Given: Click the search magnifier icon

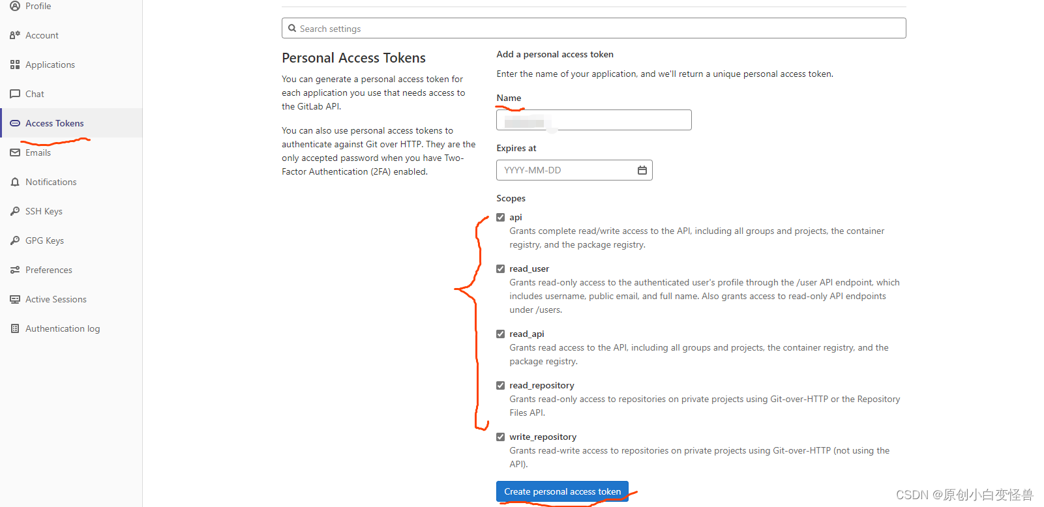Looking at the screenshot, I should click(292, 28).
